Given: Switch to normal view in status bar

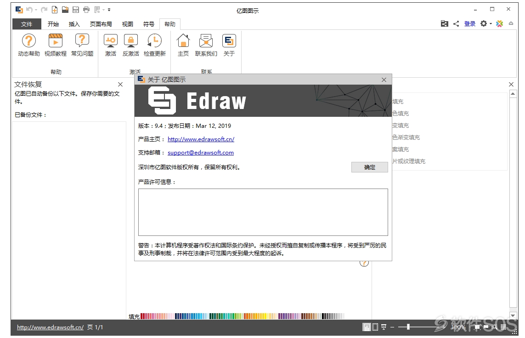Looking at the screenshot, I should pos(367,327).
